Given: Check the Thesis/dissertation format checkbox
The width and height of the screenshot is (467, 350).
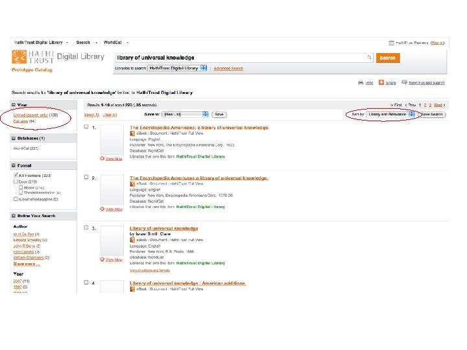Looking at the screenshot, I should pyautogui.click(x=21, y=192).
